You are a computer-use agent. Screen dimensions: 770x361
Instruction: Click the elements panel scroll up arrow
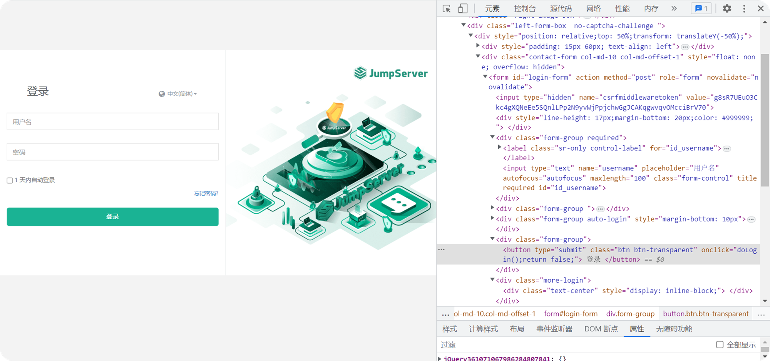(765, 22)
